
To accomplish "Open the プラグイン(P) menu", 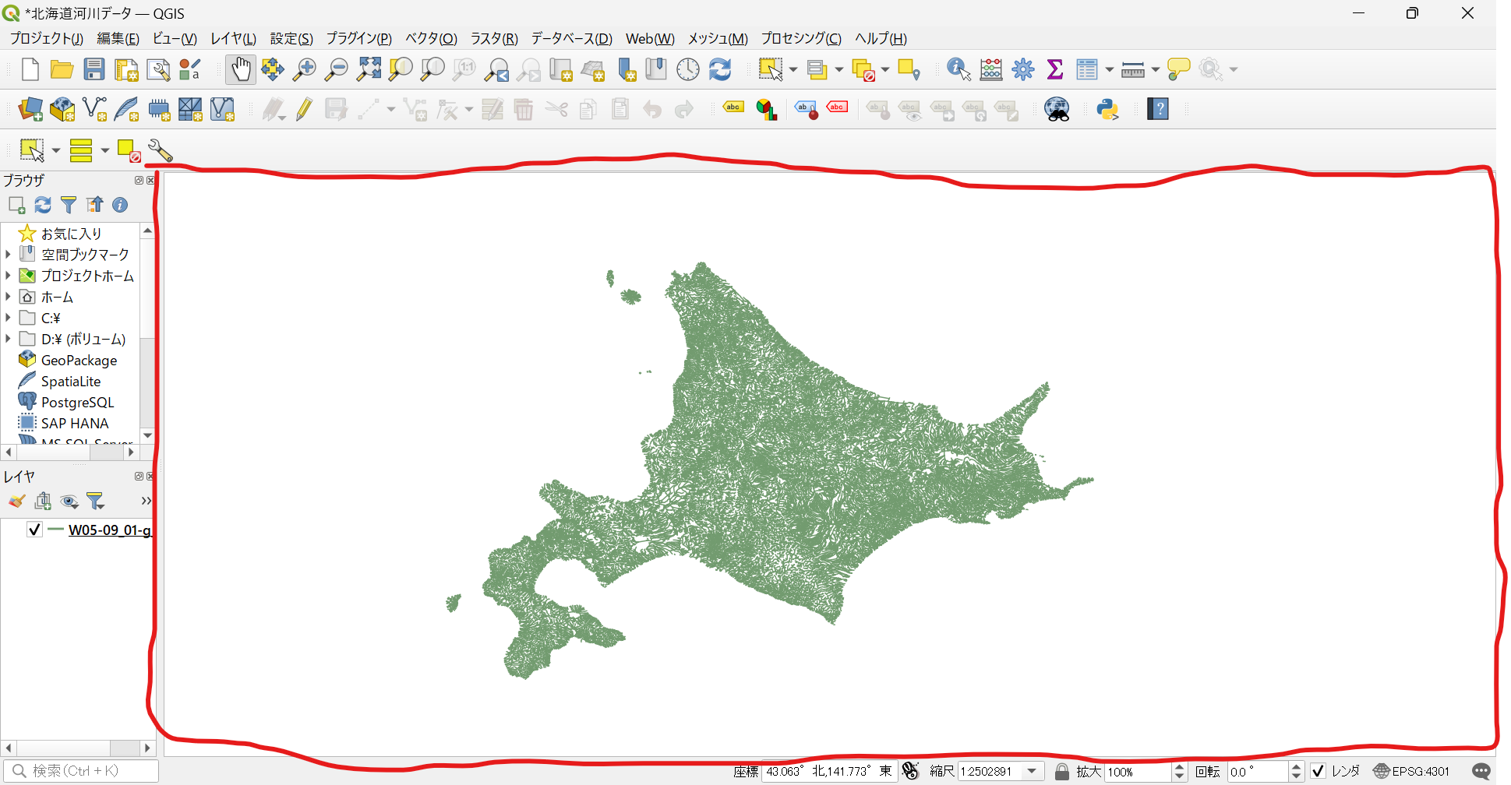I will click(358, 38).
